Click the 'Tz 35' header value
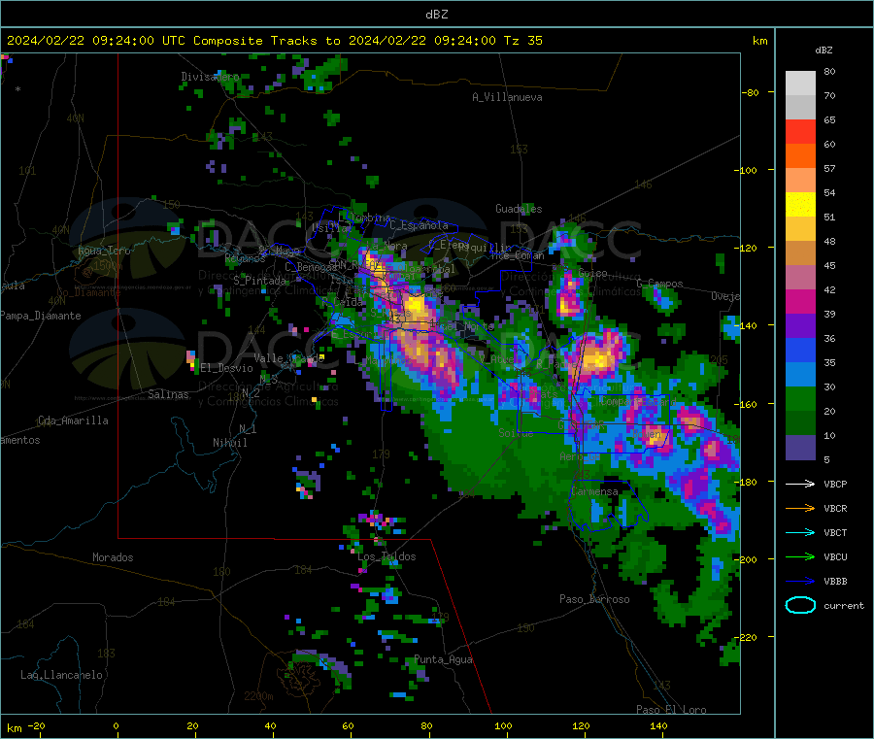874x739 pixels. [x=522, y=41]
